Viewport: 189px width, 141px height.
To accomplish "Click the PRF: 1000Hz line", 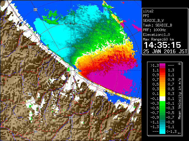I will [x=154, y=30].
